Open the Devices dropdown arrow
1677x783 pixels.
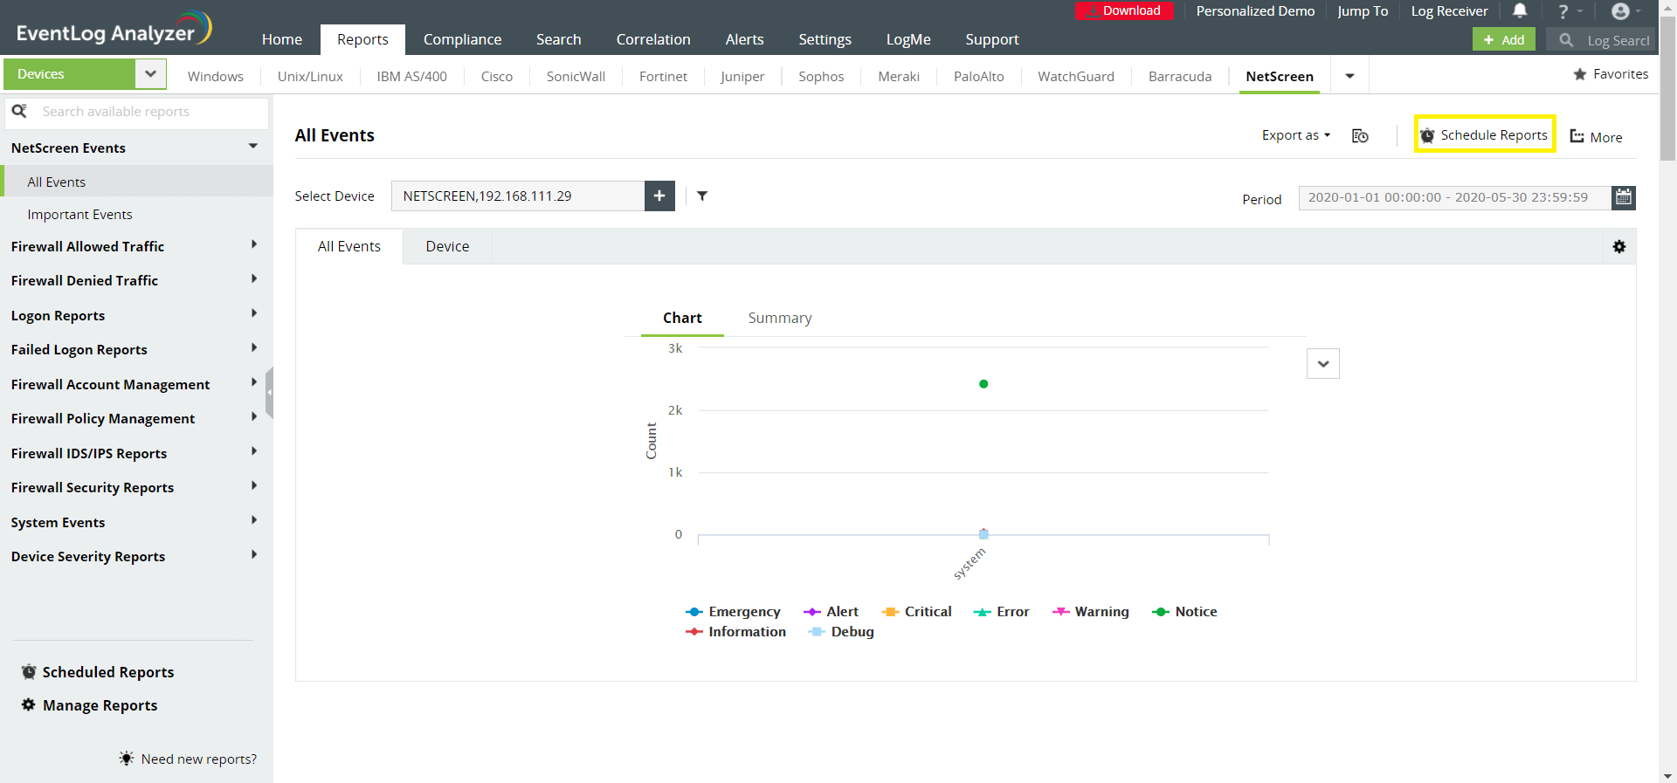[150, 74]
